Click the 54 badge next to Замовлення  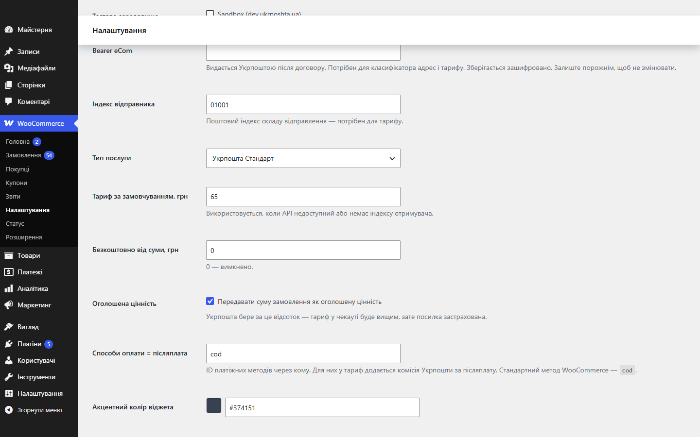tap(49, 155)
